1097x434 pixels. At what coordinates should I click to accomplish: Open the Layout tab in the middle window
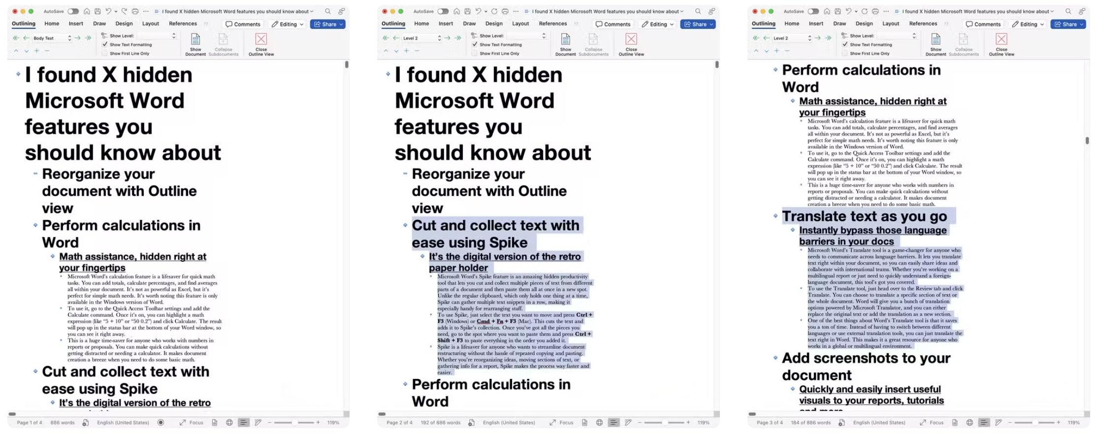520,24
